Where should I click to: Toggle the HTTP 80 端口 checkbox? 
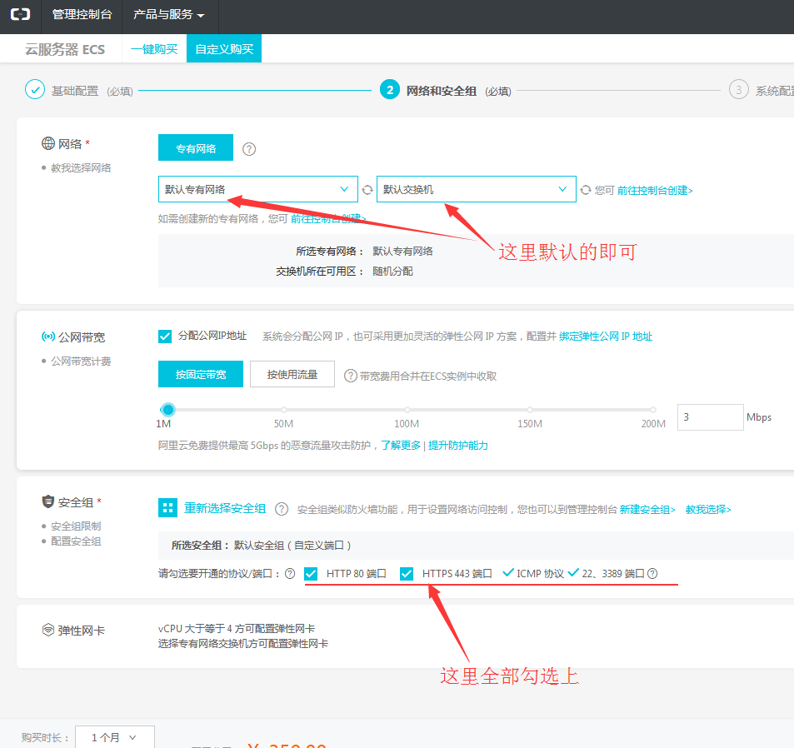(311, 574)
